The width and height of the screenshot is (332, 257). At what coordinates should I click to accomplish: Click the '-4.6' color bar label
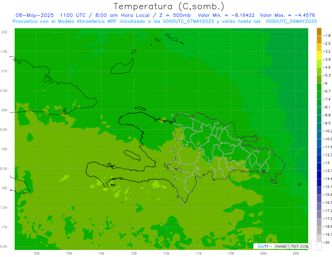(327, 67)
